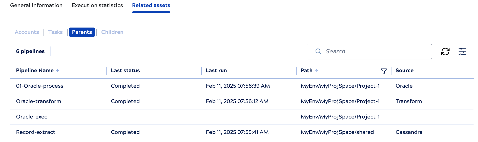478x142 pixels.
Task: Click the filter icon in Path column
Action: [384, 71]
